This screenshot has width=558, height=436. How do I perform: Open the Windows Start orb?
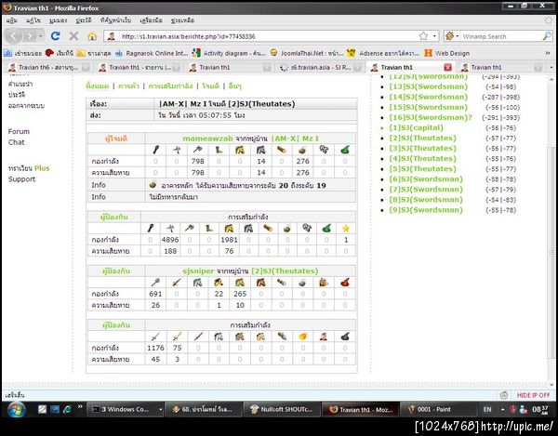coord(16,409)
